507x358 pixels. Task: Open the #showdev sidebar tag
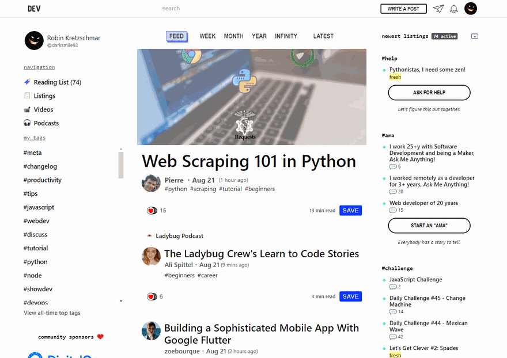[x=38, y=289]
